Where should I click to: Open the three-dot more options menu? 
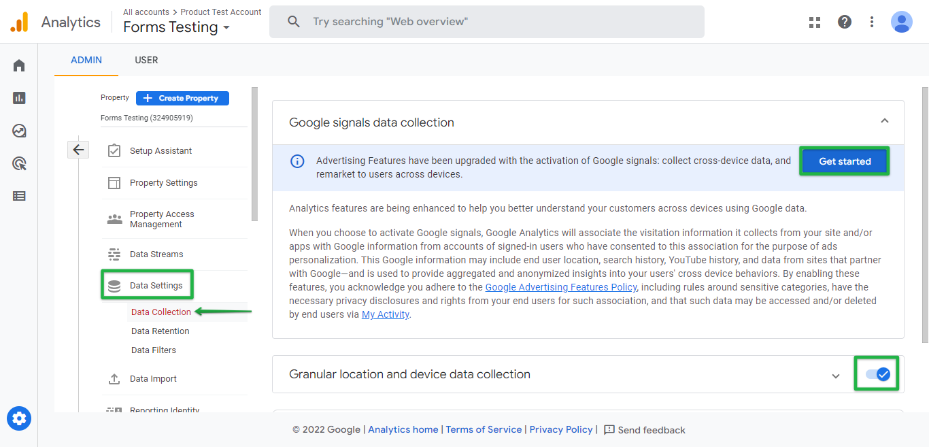(872, 22)
